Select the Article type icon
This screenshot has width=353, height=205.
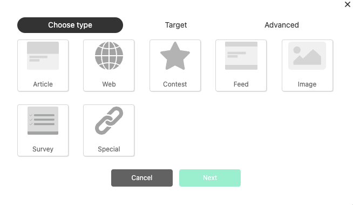click(43, 56)
